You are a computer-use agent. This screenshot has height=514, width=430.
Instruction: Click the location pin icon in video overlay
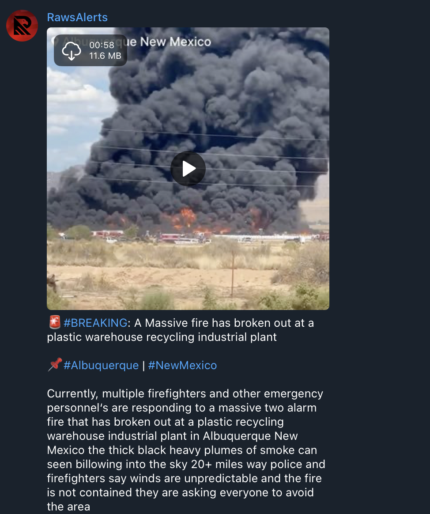pyautogui.click(x=55, y=42)
